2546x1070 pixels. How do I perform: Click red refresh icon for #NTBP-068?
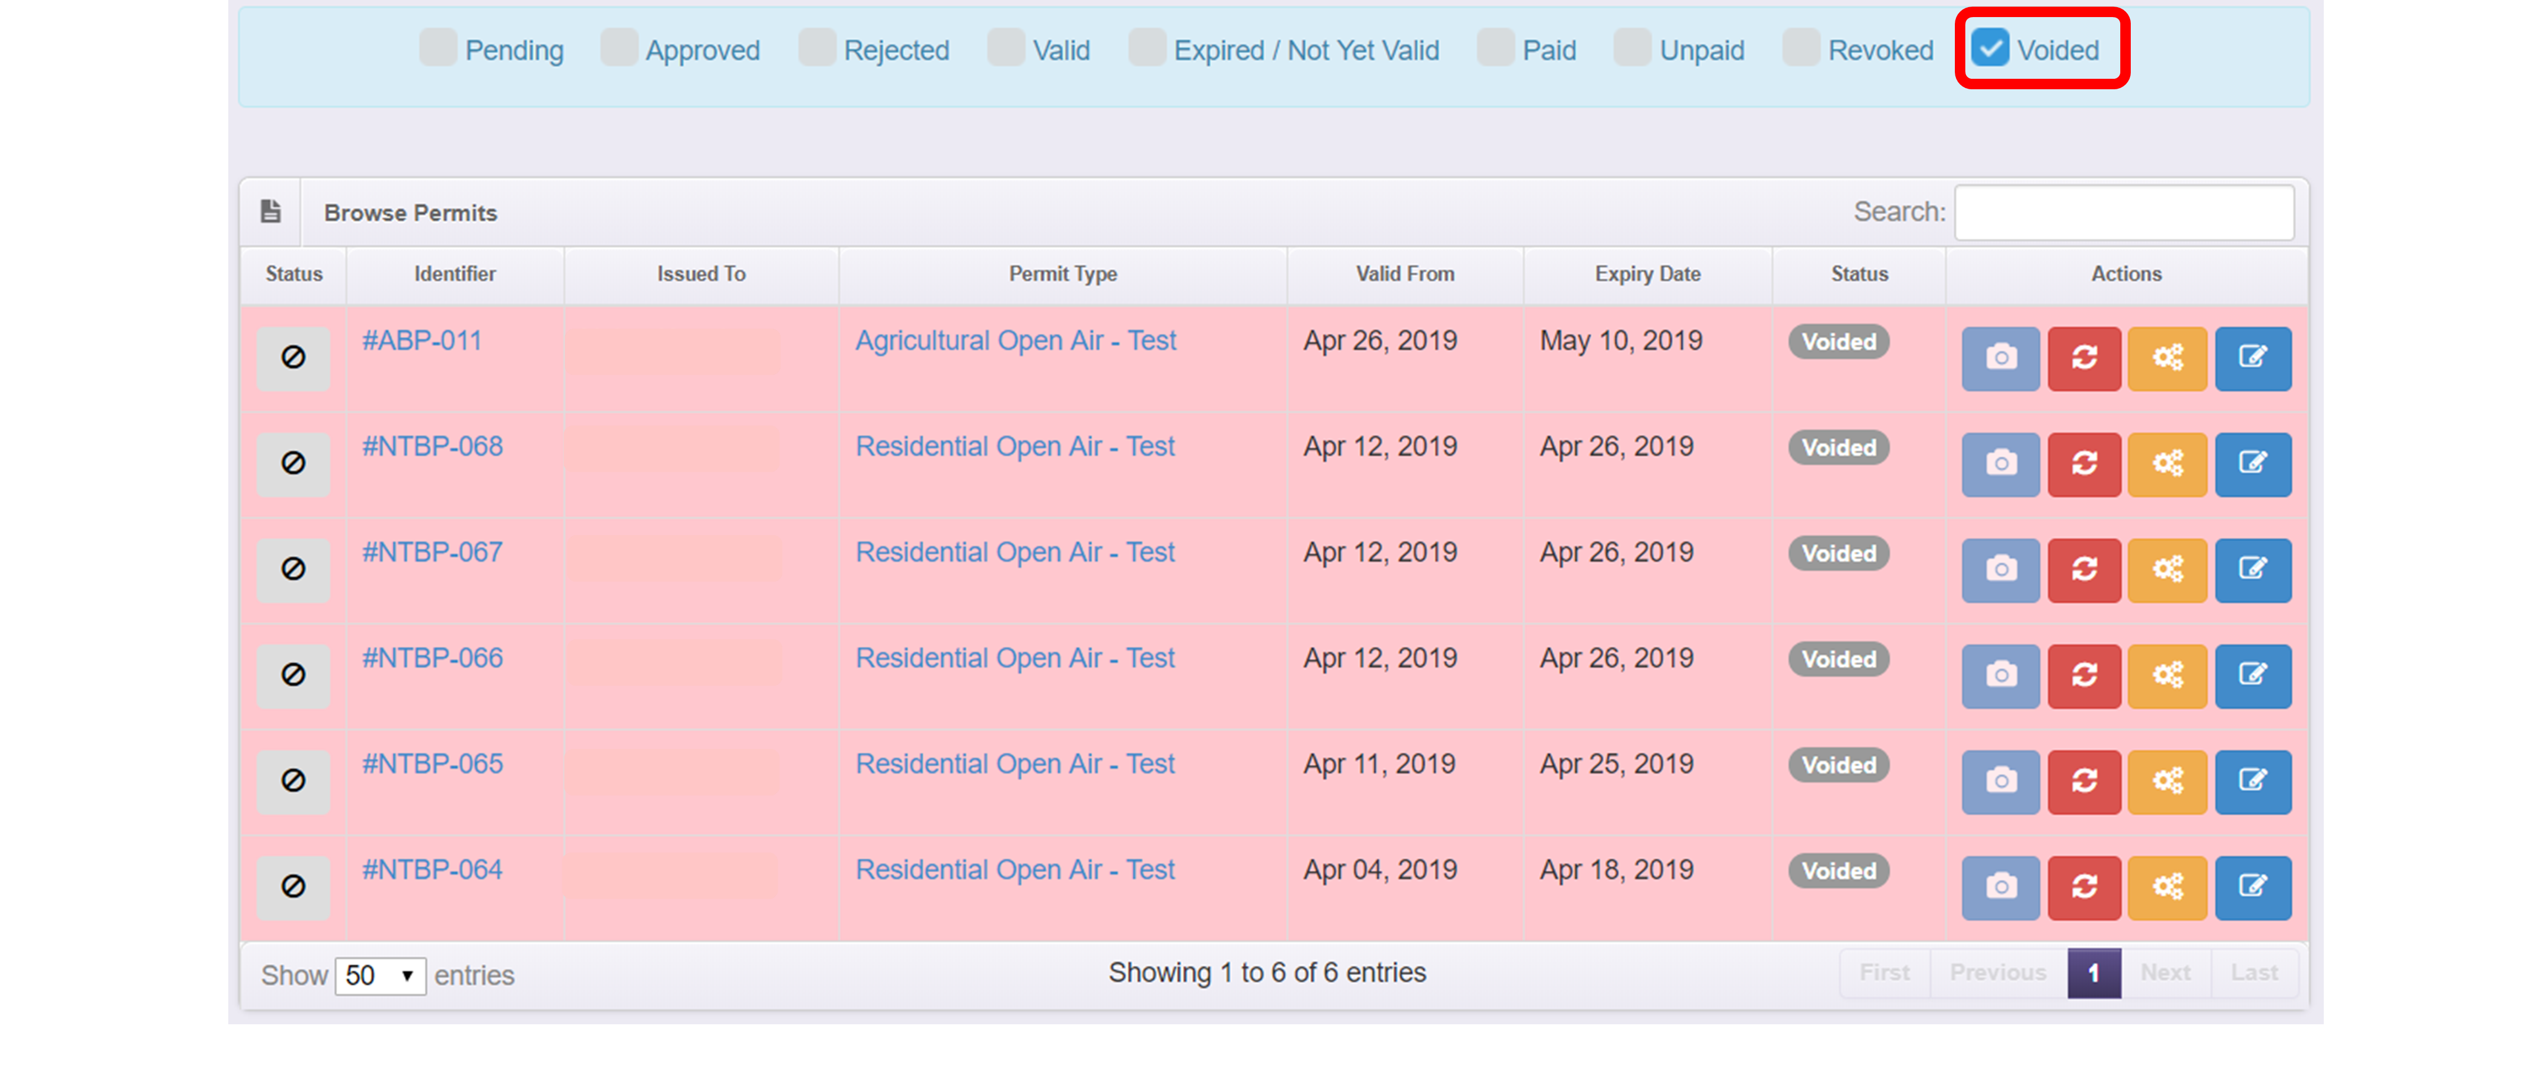(2083, 463)
